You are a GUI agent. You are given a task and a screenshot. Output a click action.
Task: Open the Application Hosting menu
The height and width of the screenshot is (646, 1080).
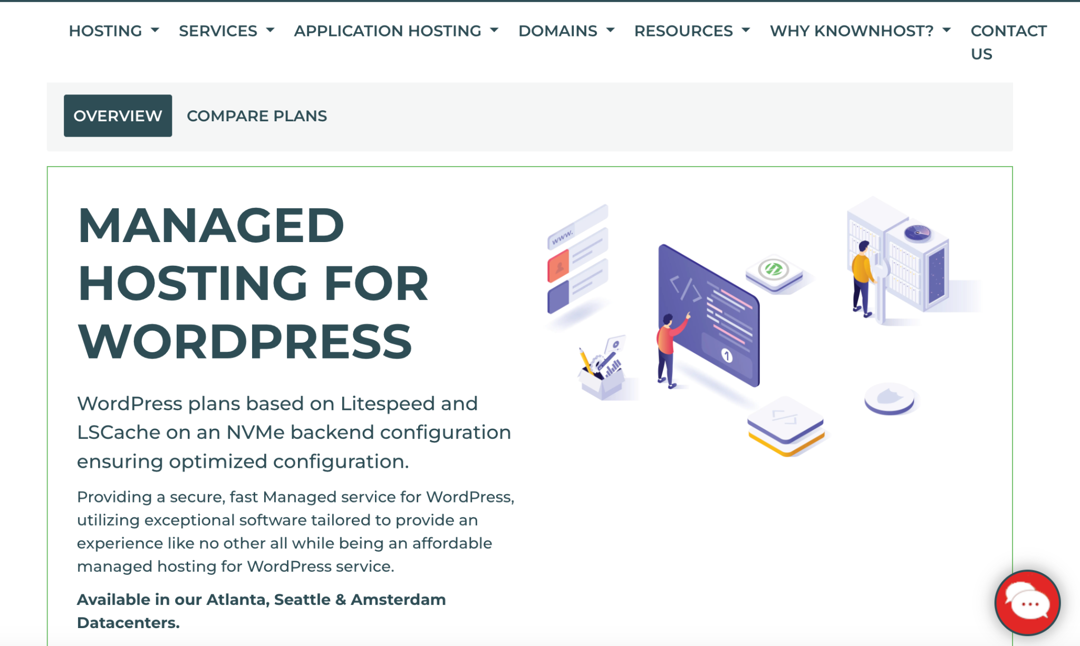396,31
